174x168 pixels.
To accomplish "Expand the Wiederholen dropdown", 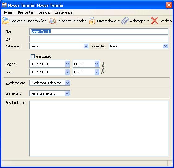I will 67,83.
